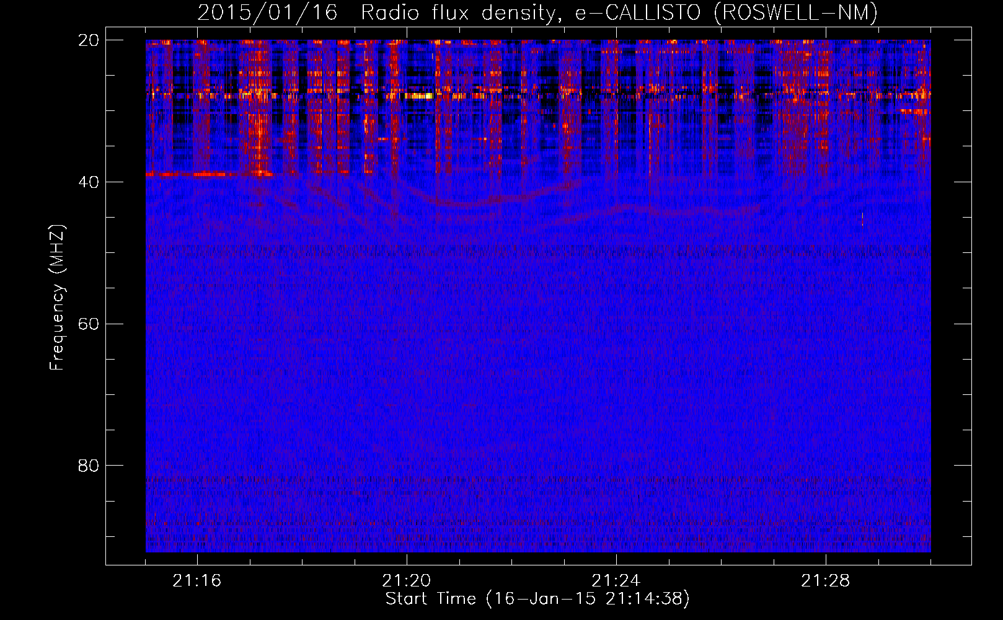Image resolution: width=1003 pixels, height=620 pixels.
Task: Click the plot title 'Radio flux density, e-CALLISTO (ROSWELL-NM)'
Action: (619, 12)
